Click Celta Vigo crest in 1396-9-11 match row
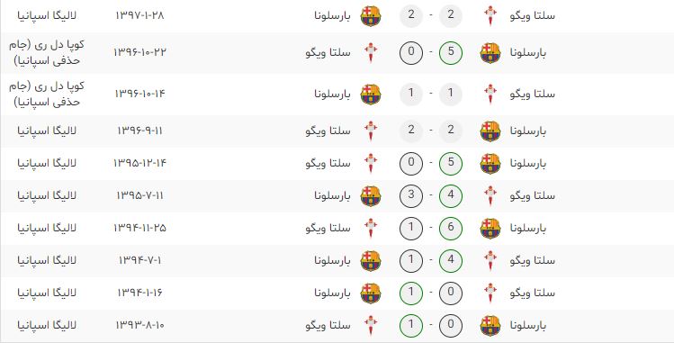 tap(371, 131)
